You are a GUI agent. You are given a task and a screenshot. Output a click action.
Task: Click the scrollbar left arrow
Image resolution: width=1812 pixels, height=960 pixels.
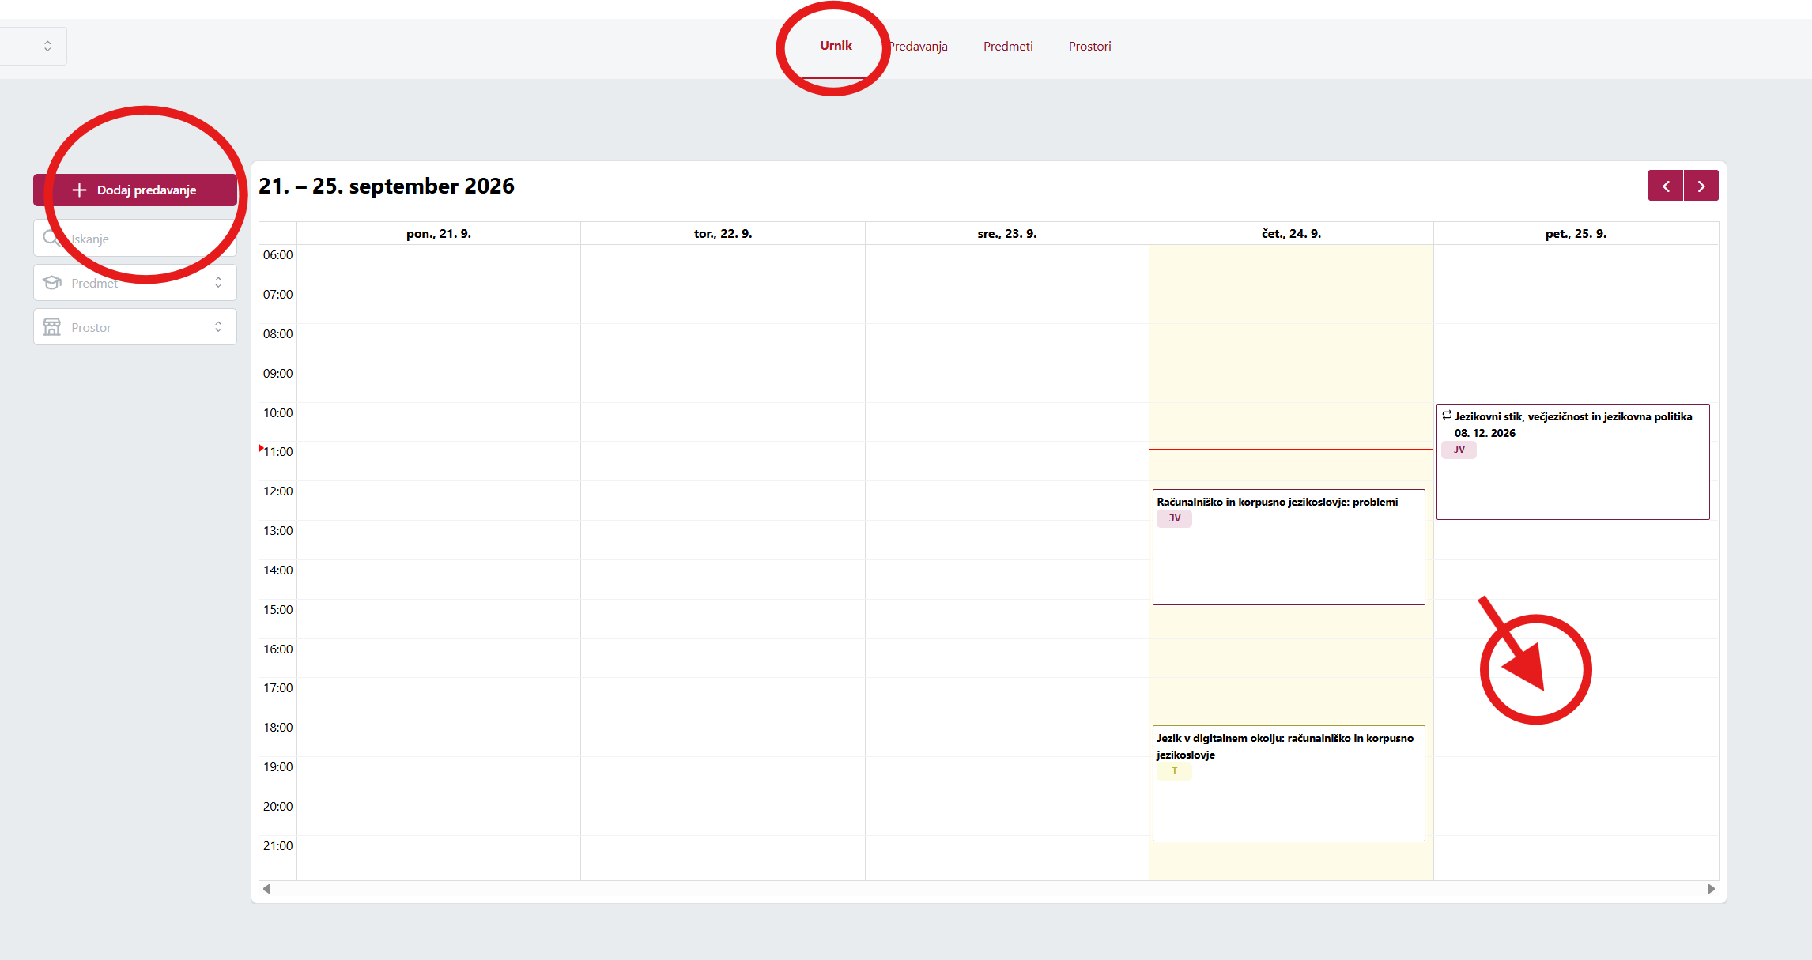tap(267, 889)
